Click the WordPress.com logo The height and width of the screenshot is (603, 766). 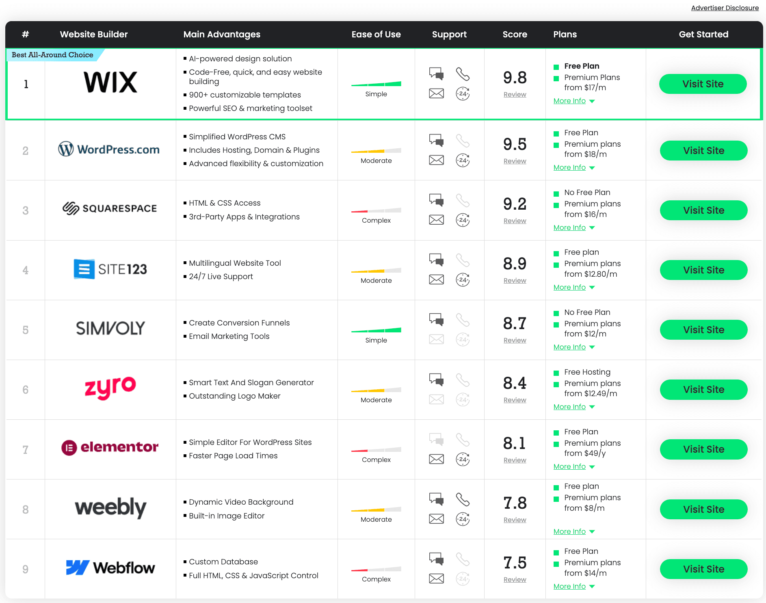click(x=109, y=149)
